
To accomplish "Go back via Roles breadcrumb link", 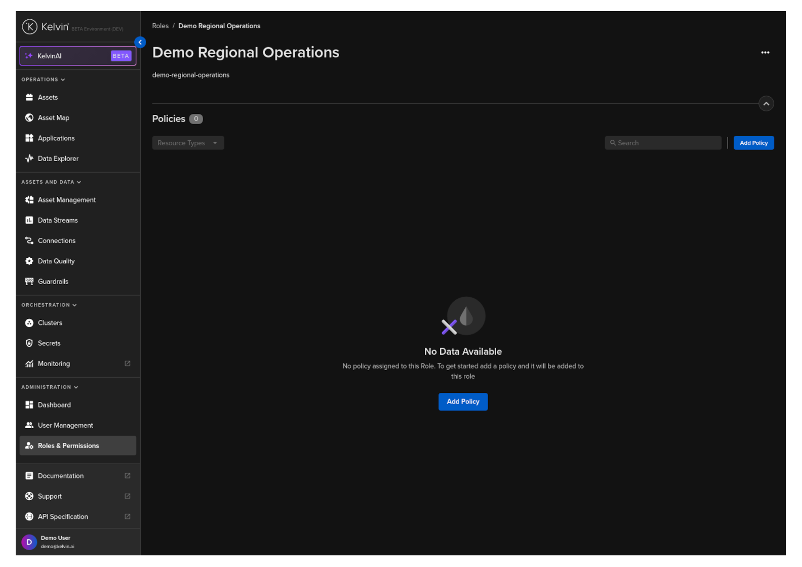I will point(160,26).
